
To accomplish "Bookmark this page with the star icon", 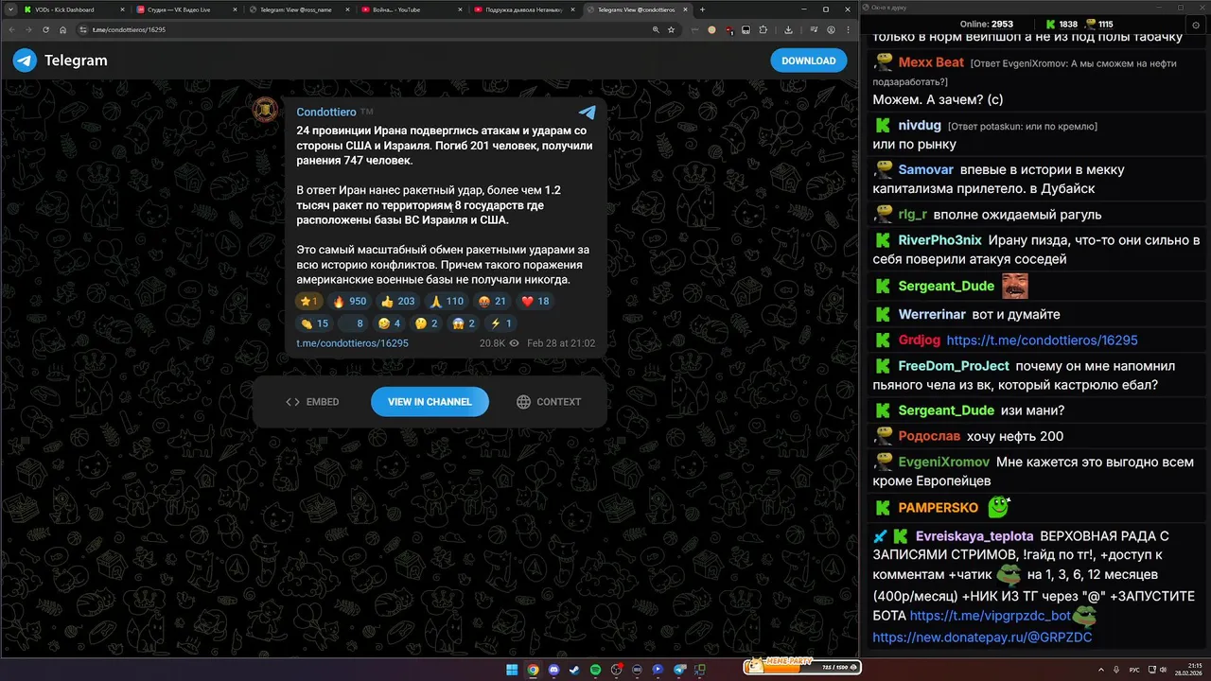I will (x=671, y=29).
